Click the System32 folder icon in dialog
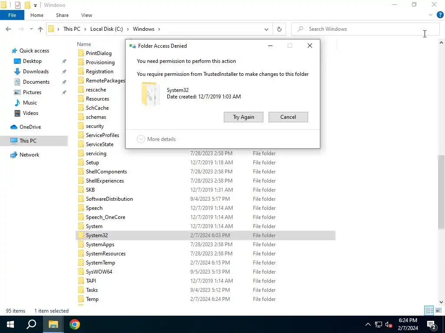The height and width of the screenshot is (333, 445). point(149,94)
